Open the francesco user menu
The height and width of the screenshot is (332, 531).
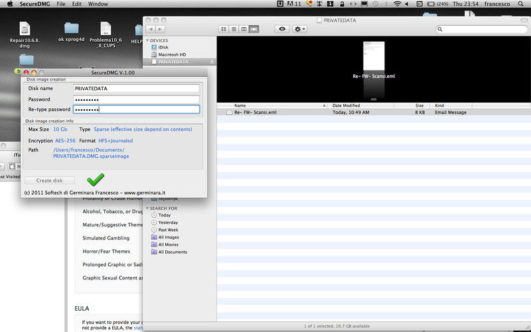tap(496, 4)
